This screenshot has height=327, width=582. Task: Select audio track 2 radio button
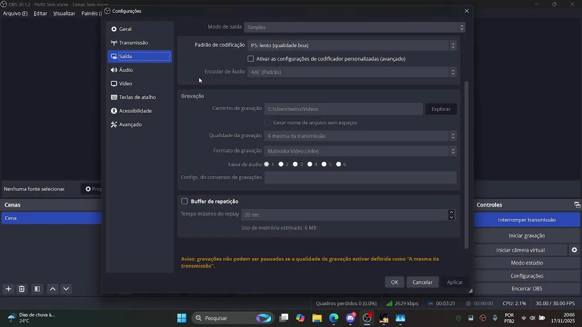pos(281,164)
